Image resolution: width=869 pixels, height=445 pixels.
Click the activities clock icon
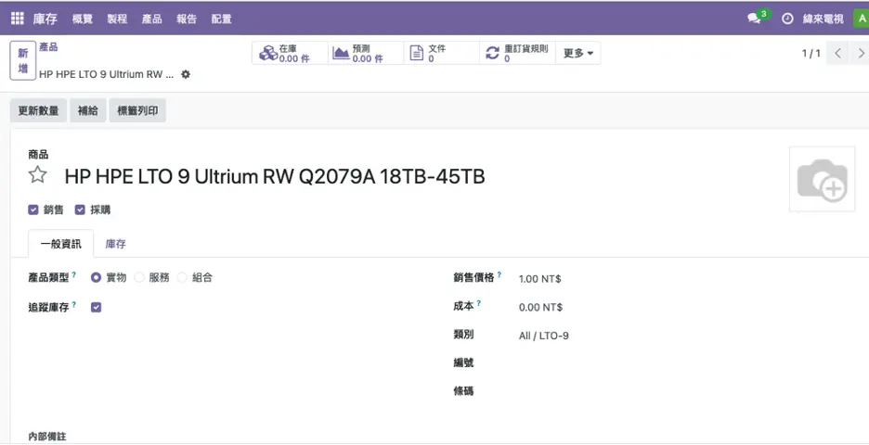tap(787, 19)
